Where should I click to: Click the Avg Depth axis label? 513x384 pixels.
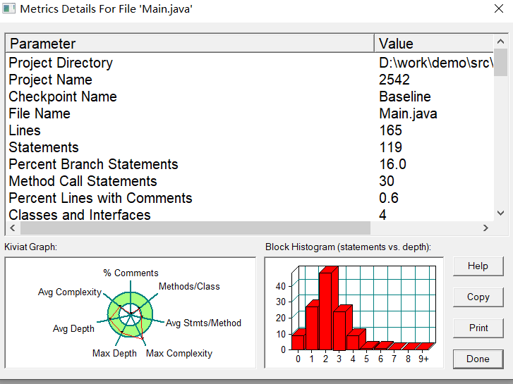tap(73, 329)
